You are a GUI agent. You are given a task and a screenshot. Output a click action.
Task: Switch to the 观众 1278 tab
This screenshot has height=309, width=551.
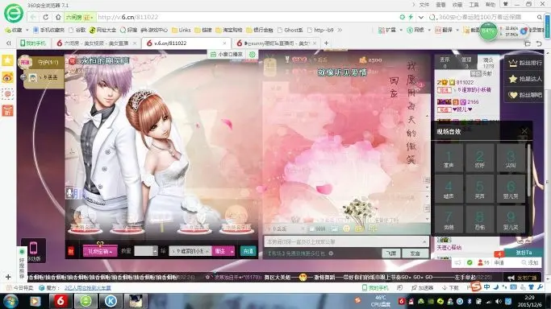click(x=488, y=63)
